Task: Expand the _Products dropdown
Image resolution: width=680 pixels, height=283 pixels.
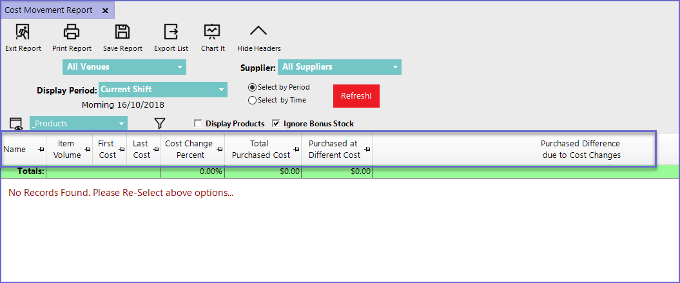Action: (x=79, y=123)
